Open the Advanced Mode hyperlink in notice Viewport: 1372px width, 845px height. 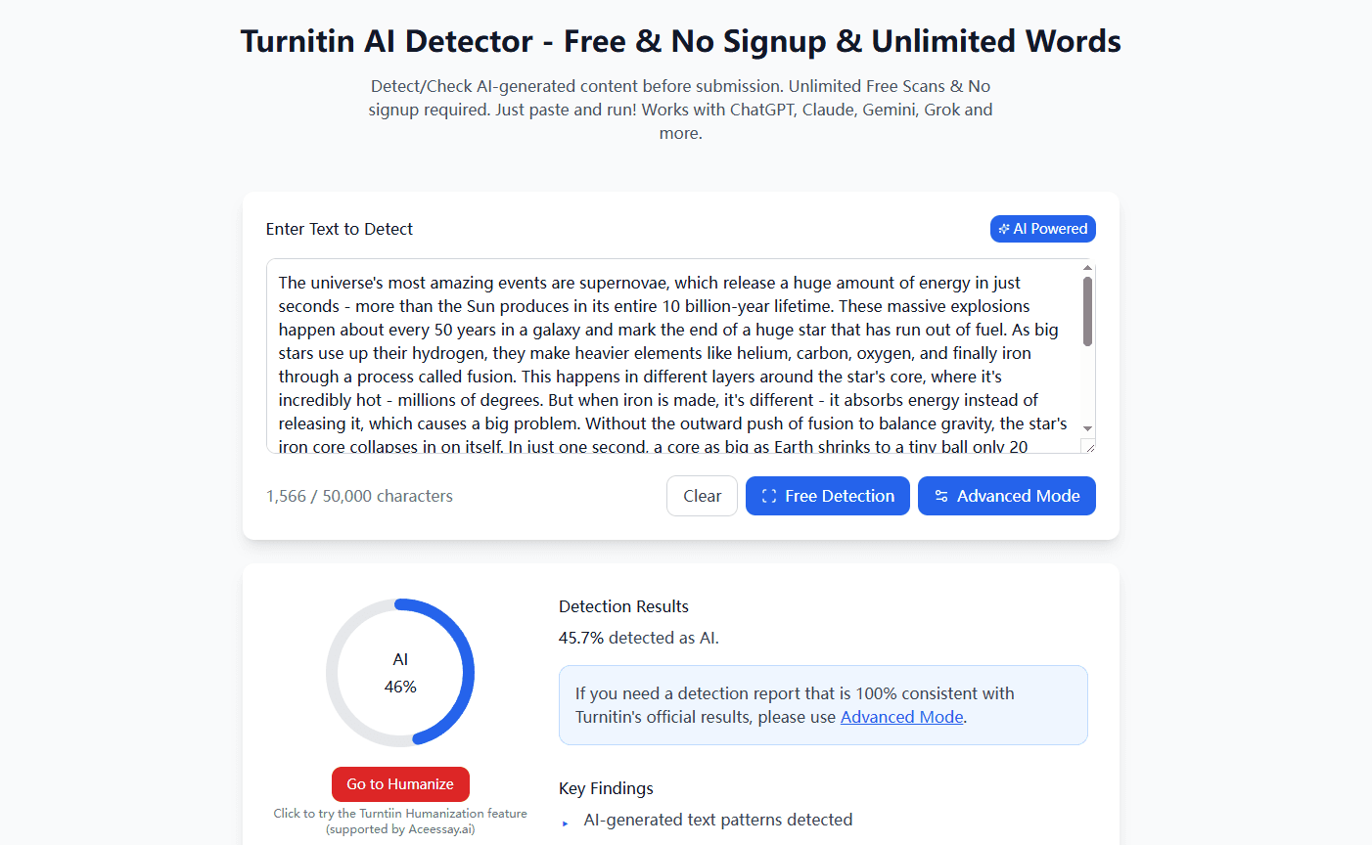902,717
